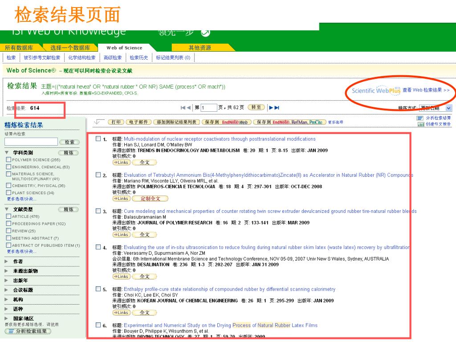The height and width of the screenshot is (342, 456).
Task: Expand the 作者 refine section
Action: pyautogui.click(x=7, y=261)
